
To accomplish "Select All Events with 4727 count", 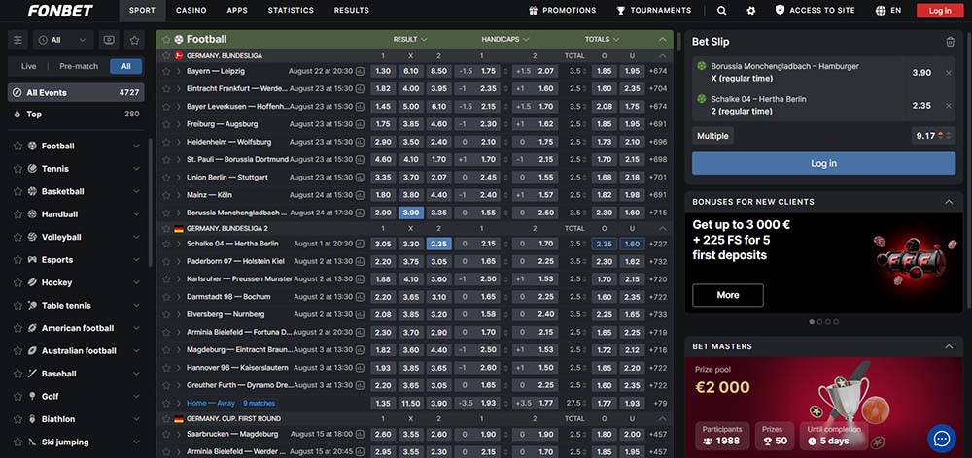I will (x=76, y=93).
